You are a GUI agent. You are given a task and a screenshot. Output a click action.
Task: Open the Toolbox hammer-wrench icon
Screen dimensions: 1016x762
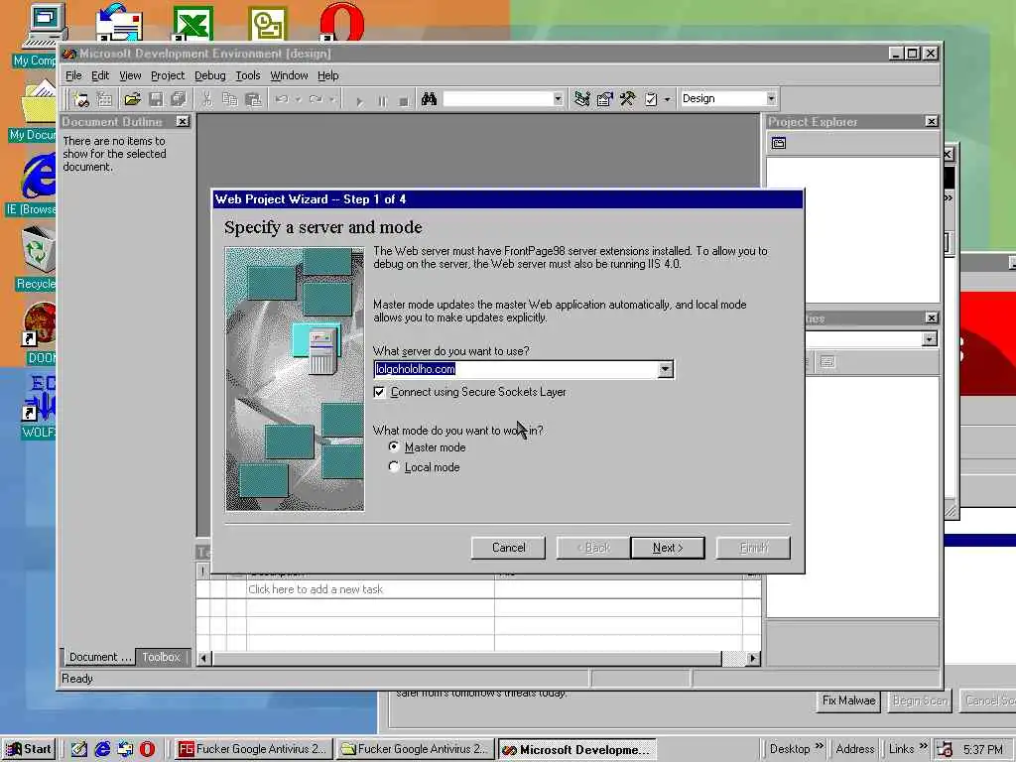coord(627,99)
